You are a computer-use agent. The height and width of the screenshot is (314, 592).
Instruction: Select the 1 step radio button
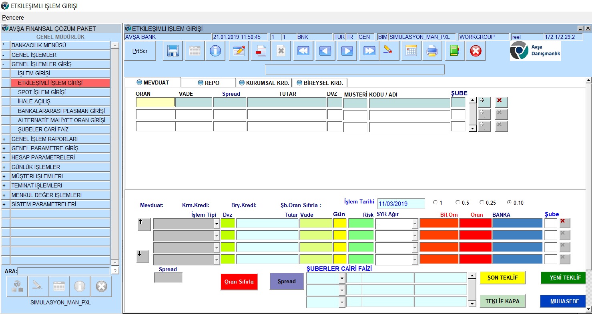pos(435,203)
